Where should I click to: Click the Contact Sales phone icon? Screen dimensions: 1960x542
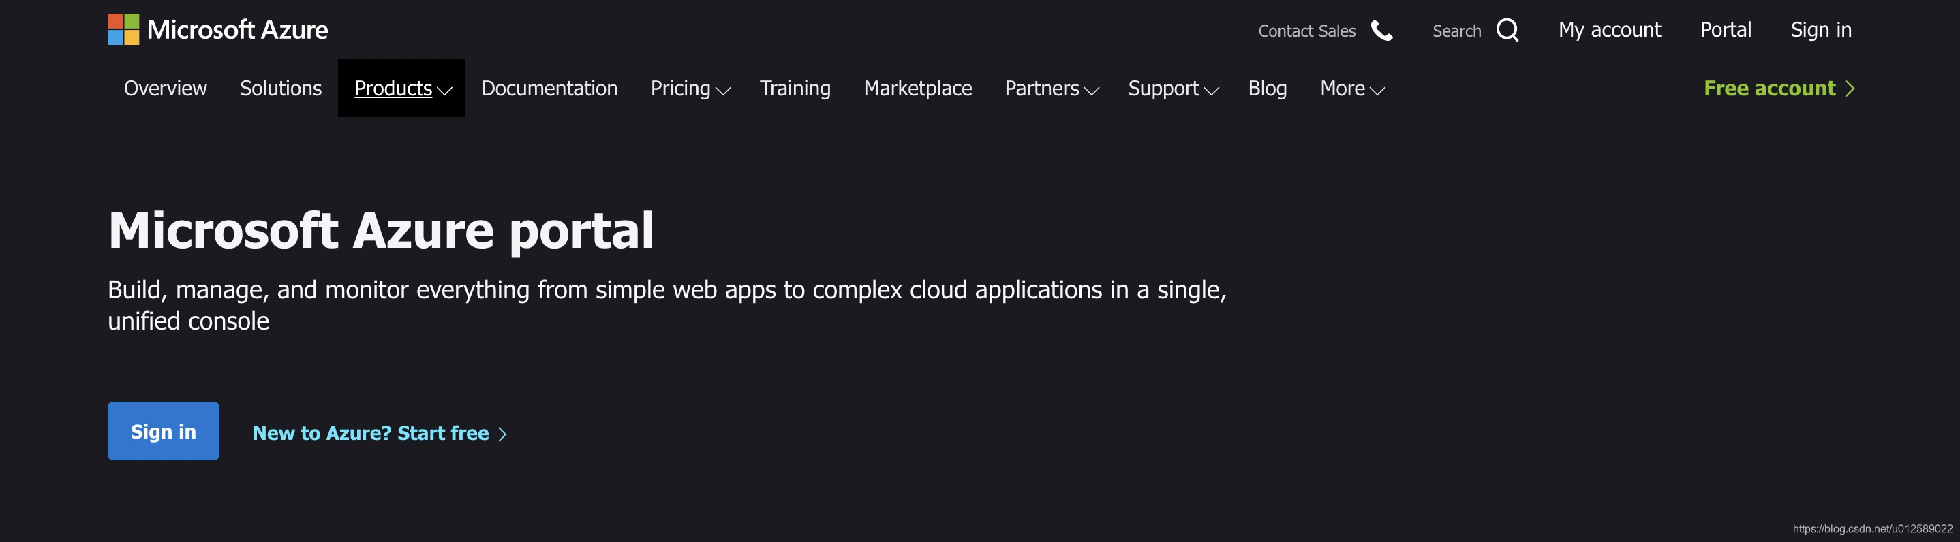pos(1381,31)
